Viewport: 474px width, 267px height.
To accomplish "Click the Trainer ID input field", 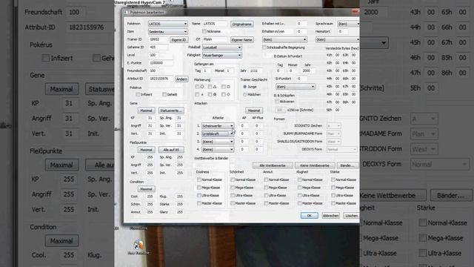I will click(158, 39).
